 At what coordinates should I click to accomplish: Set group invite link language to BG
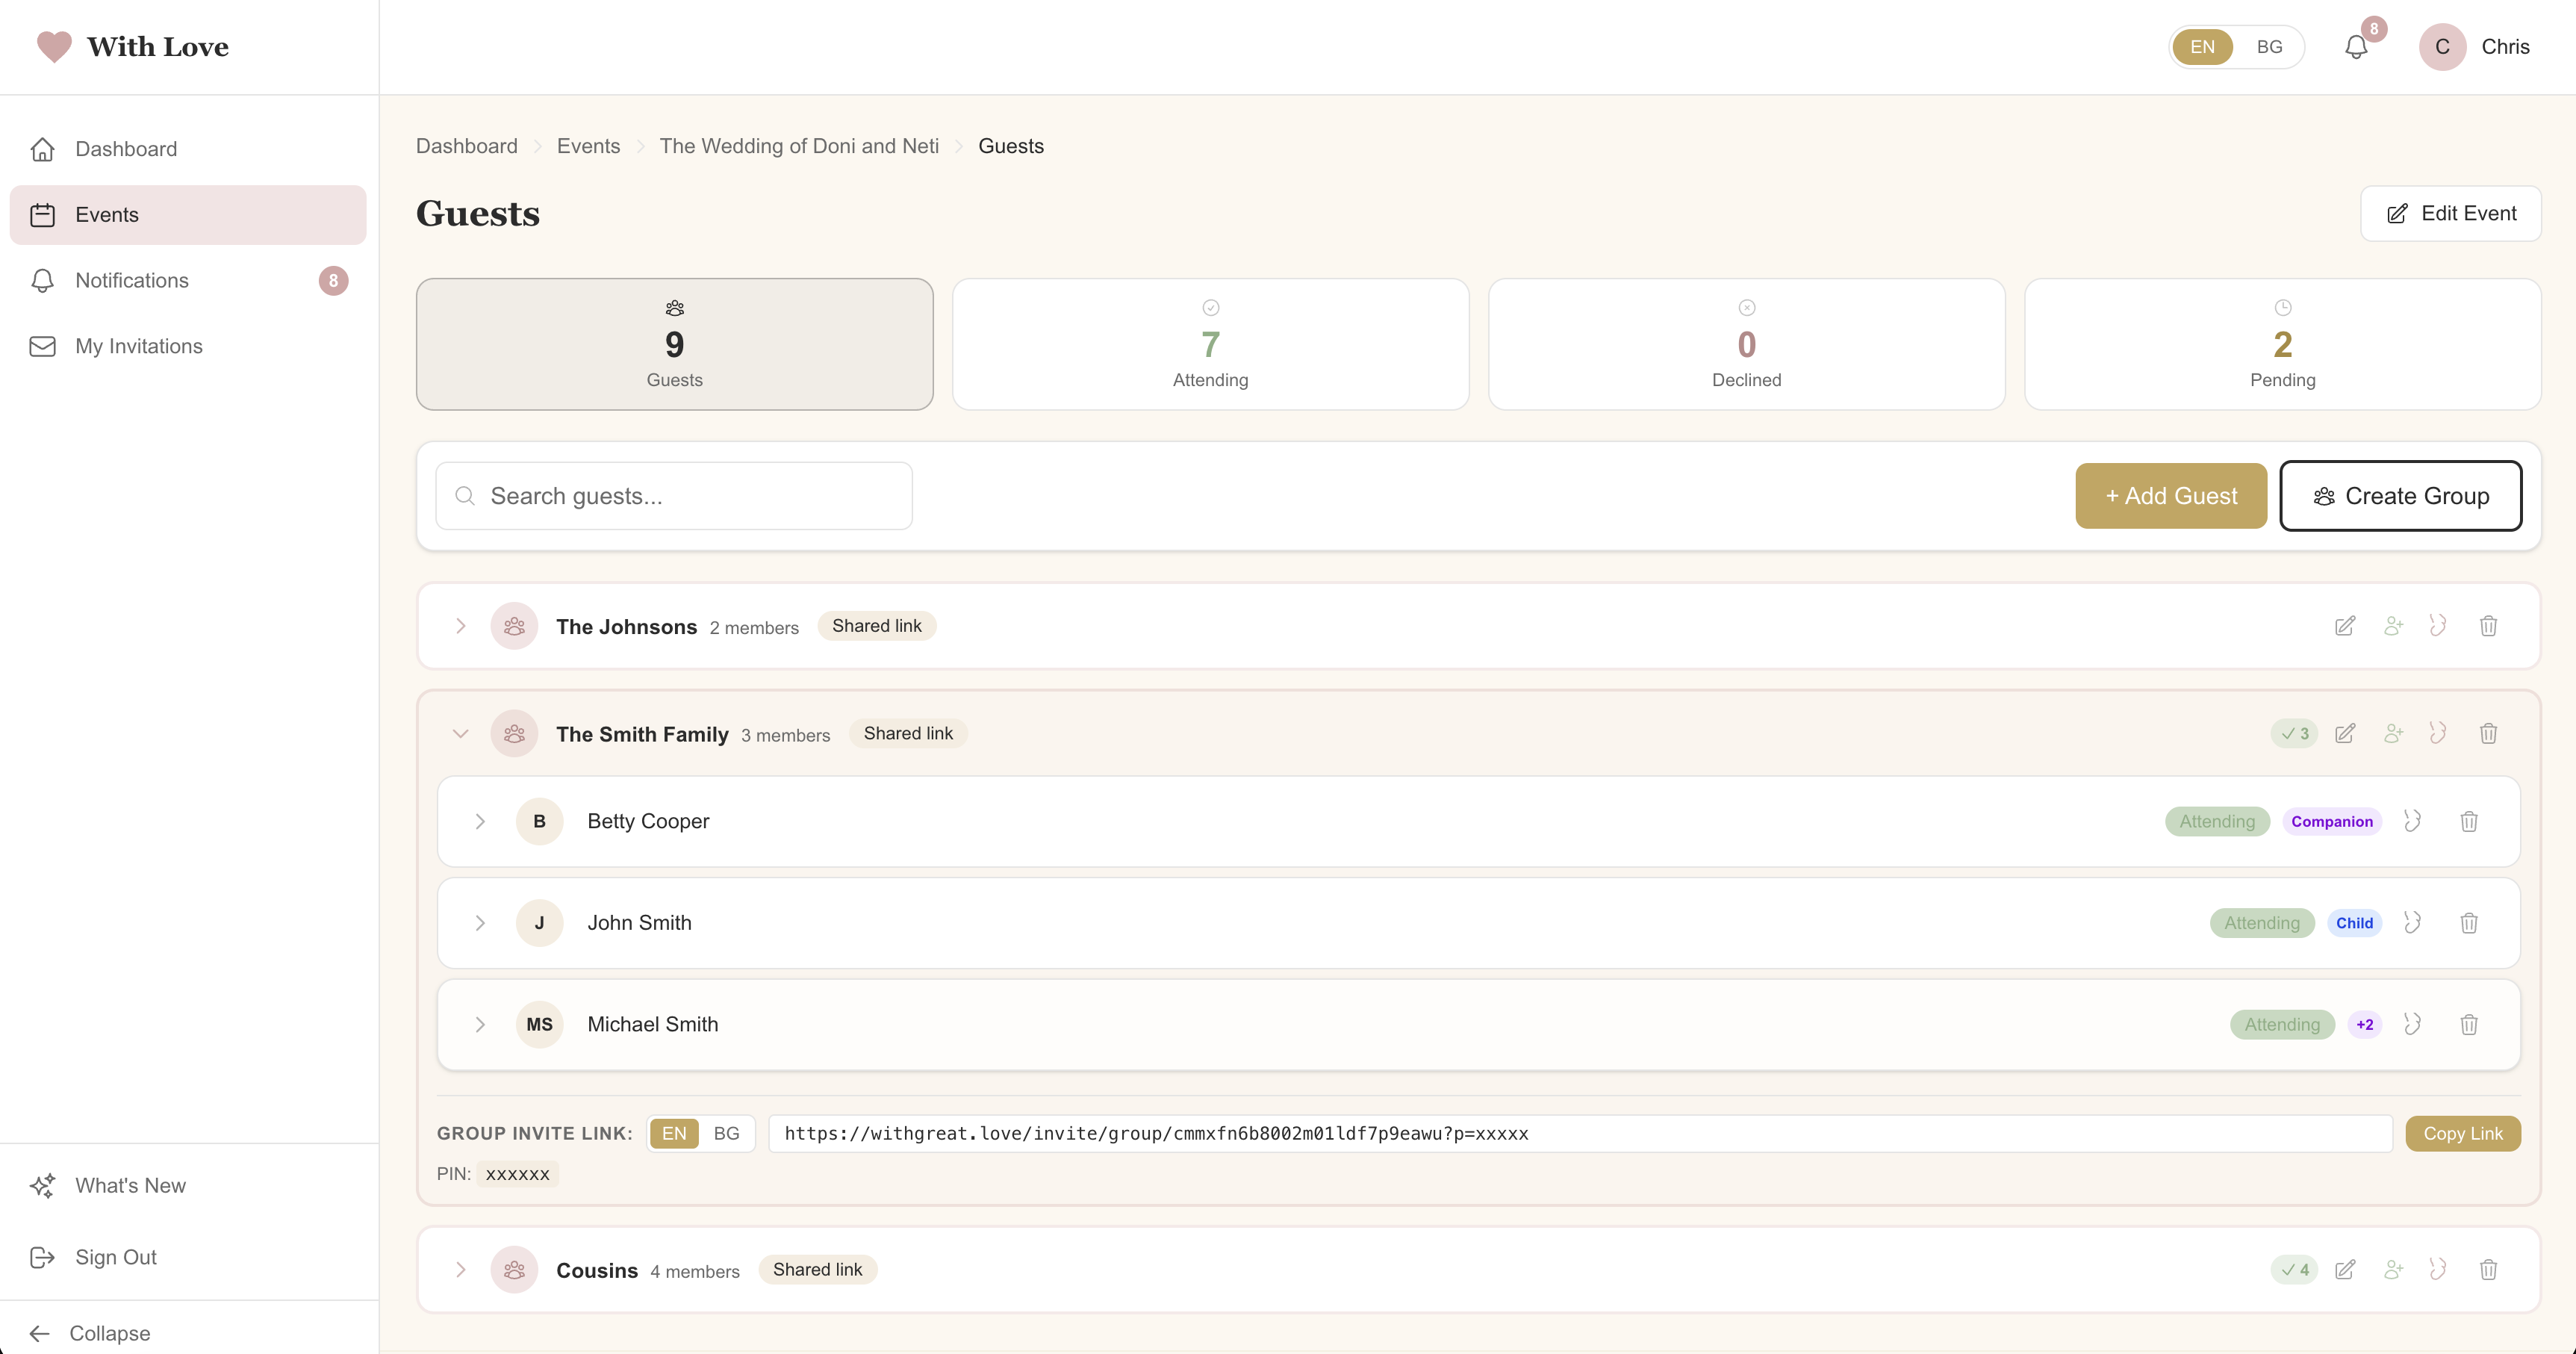click(726, 1133)
